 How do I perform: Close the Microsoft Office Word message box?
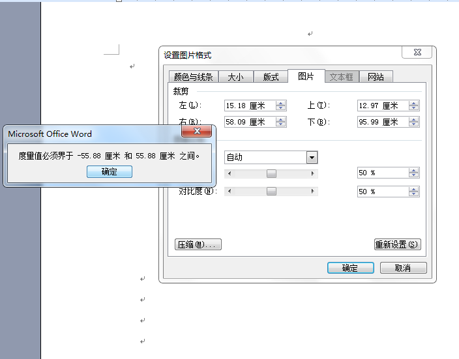pos(197,131)
